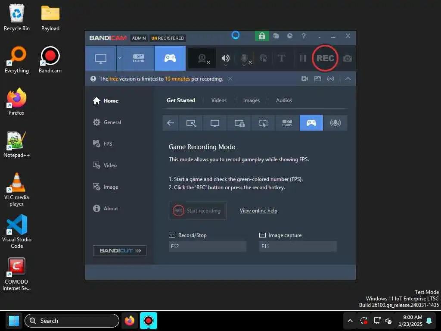Open Payload folder on desktop
Viewport: 441px width, 331px height.
click(x=50, y=17)
